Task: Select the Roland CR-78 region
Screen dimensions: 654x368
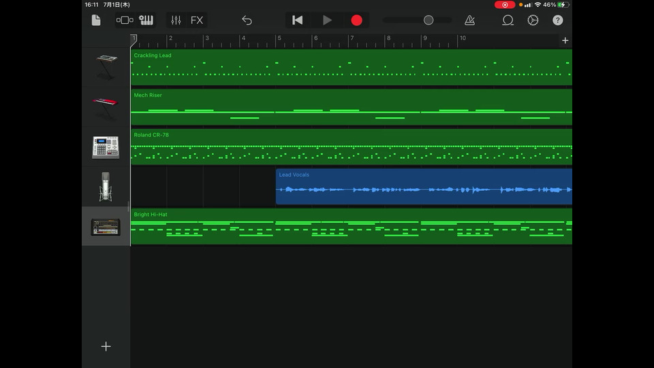Action: click(x=352, y=147)
